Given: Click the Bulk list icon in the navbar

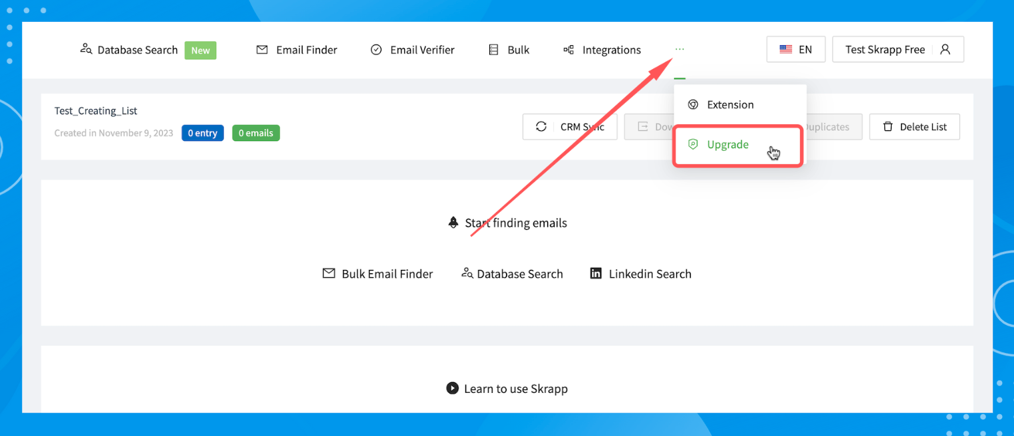Looking at the screenshot, I should click(x=493, y=50).
